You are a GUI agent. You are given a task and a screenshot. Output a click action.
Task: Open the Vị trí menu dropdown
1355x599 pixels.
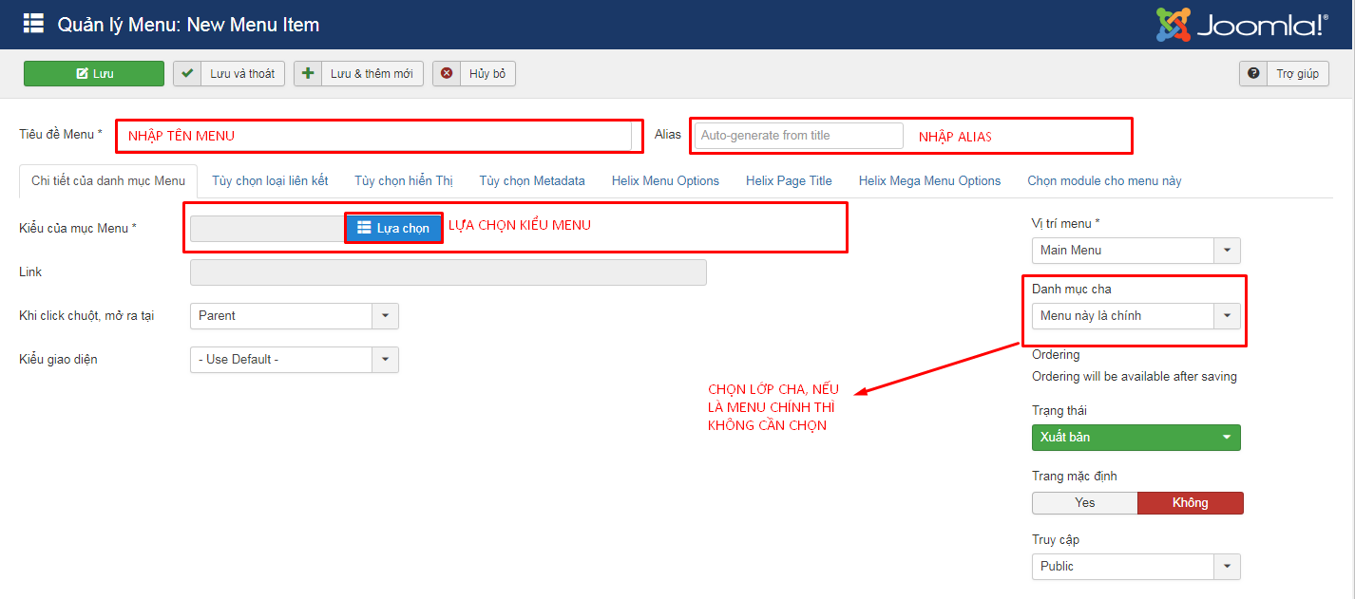pos(1136,251)
